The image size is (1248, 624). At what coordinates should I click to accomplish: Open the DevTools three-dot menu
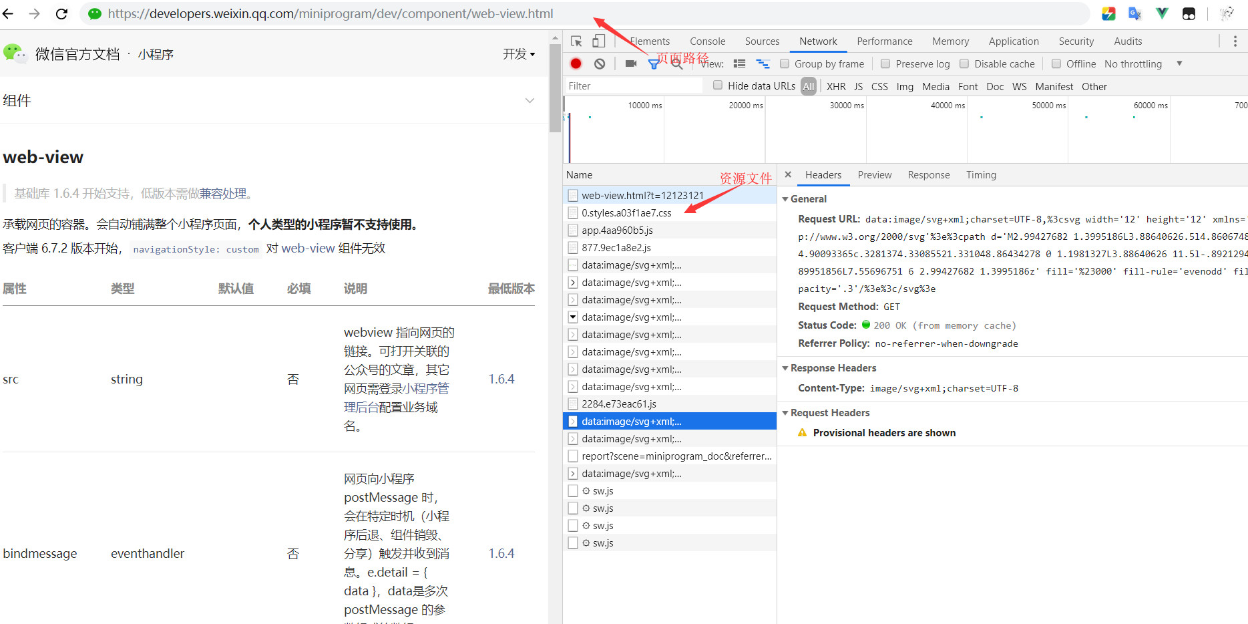[x=1235, y=41]
